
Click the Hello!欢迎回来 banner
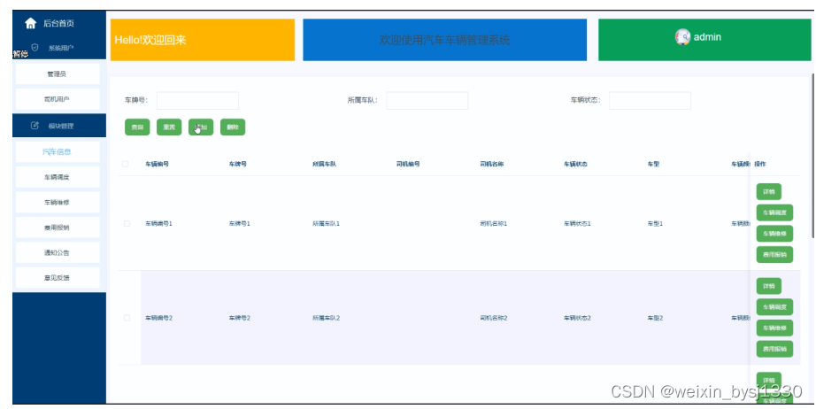203,40
